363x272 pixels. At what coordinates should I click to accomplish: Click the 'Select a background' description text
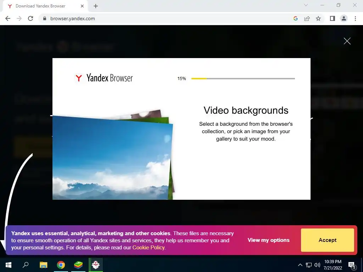(x=246, y=131)
